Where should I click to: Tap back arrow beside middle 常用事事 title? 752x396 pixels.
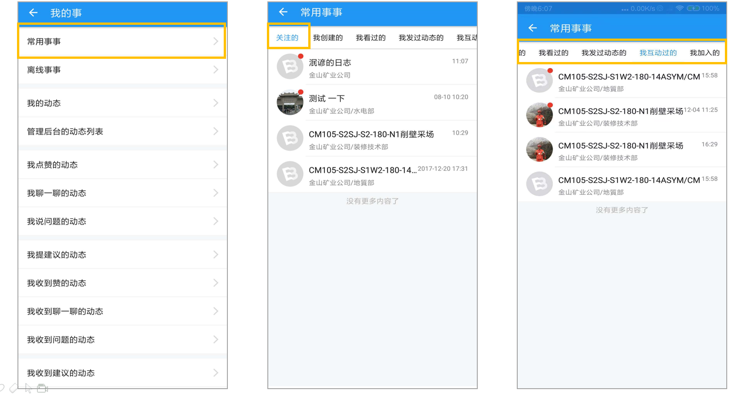coord(283,12)
